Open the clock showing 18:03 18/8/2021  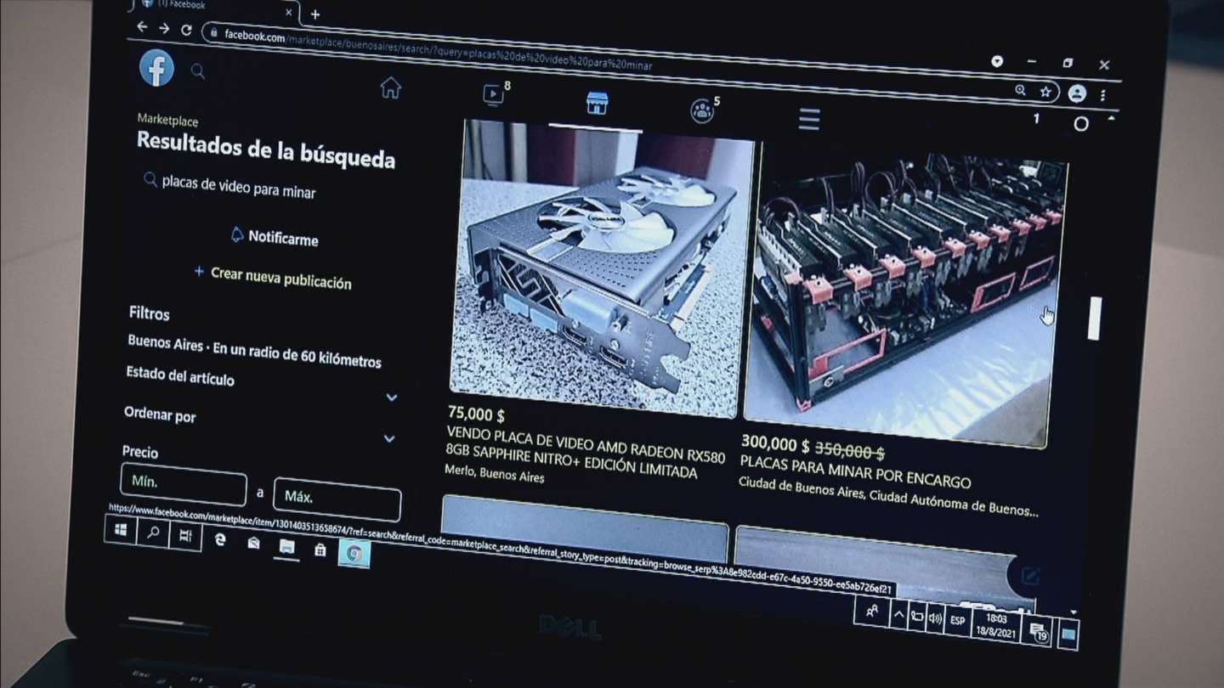pyautogui.click(x=998, y=625)
